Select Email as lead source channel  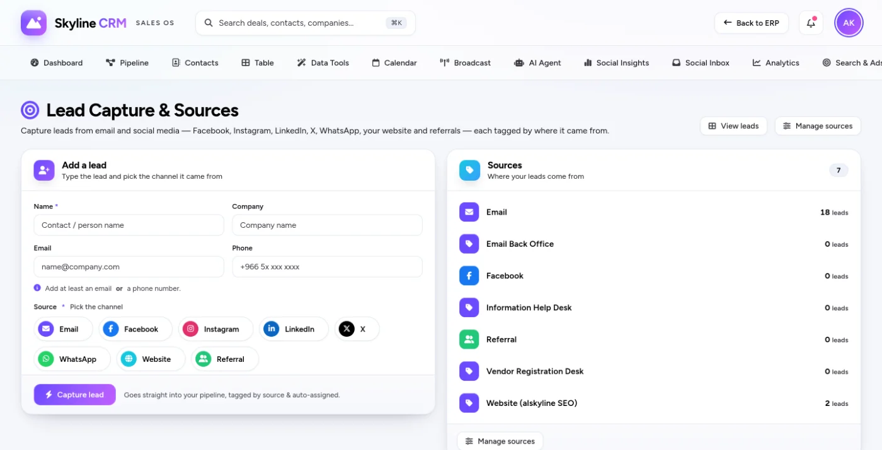[63, 329]
